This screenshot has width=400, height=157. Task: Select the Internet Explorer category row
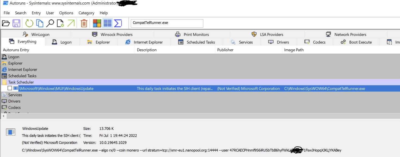pyautogui.click(x=200, y=70)
